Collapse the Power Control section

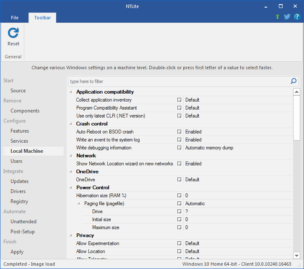[71, 188]
